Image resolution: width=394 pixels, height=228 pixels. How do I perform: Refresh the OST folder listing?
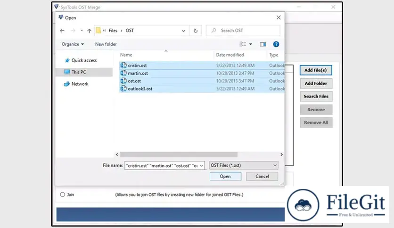[x=196, y=31]
